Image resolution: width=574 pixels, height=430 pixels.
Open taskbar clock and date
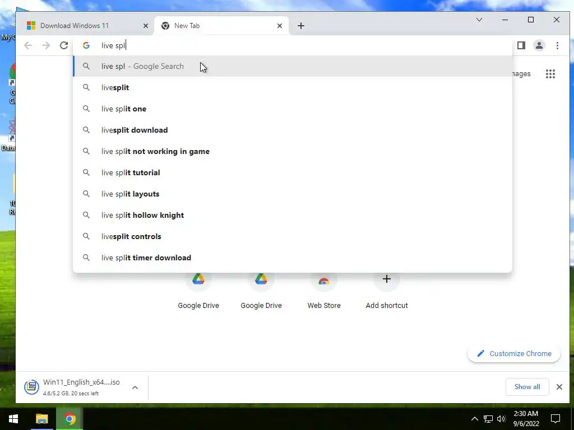(x=526, y=419)
